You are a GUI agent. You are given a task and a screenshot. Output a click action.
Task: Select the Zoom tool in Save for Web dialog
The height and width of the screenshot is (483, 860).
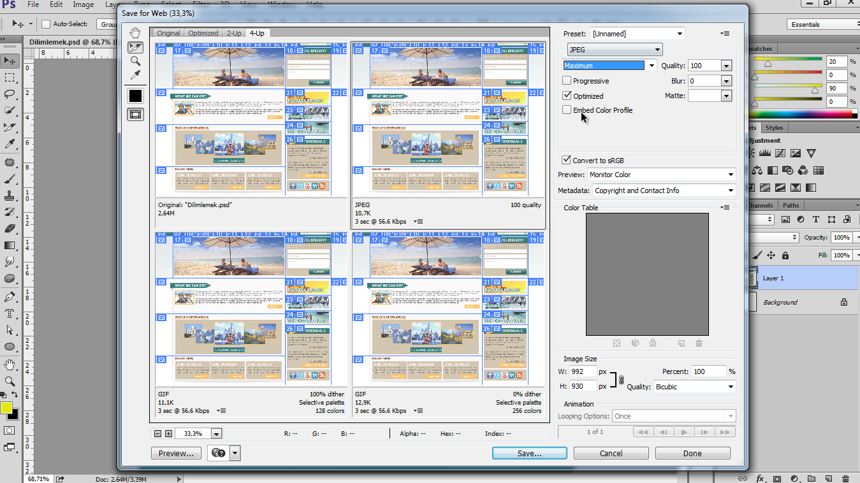pos(135,61)
